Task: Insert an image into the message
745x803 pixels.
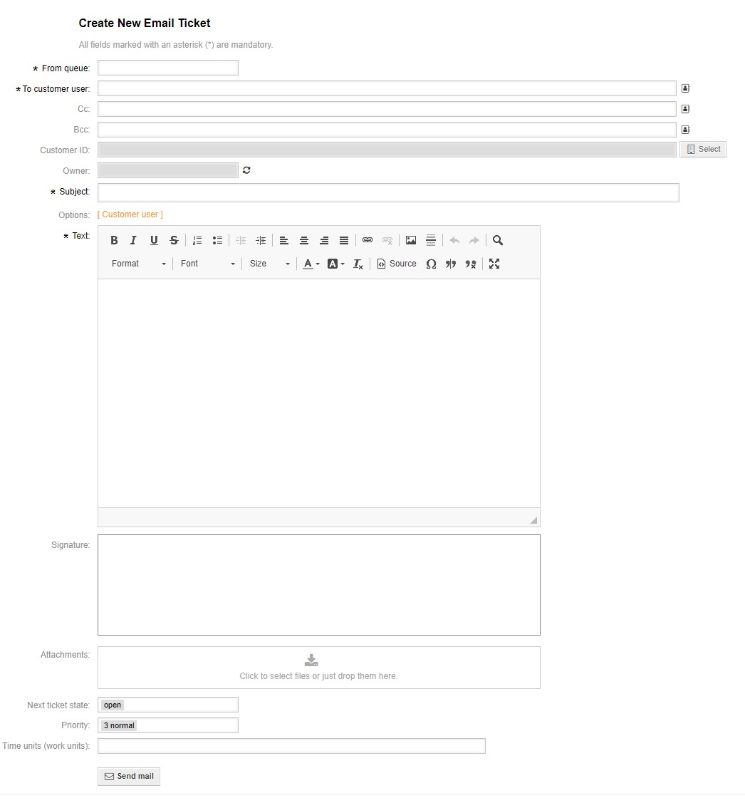Action: 411,240
